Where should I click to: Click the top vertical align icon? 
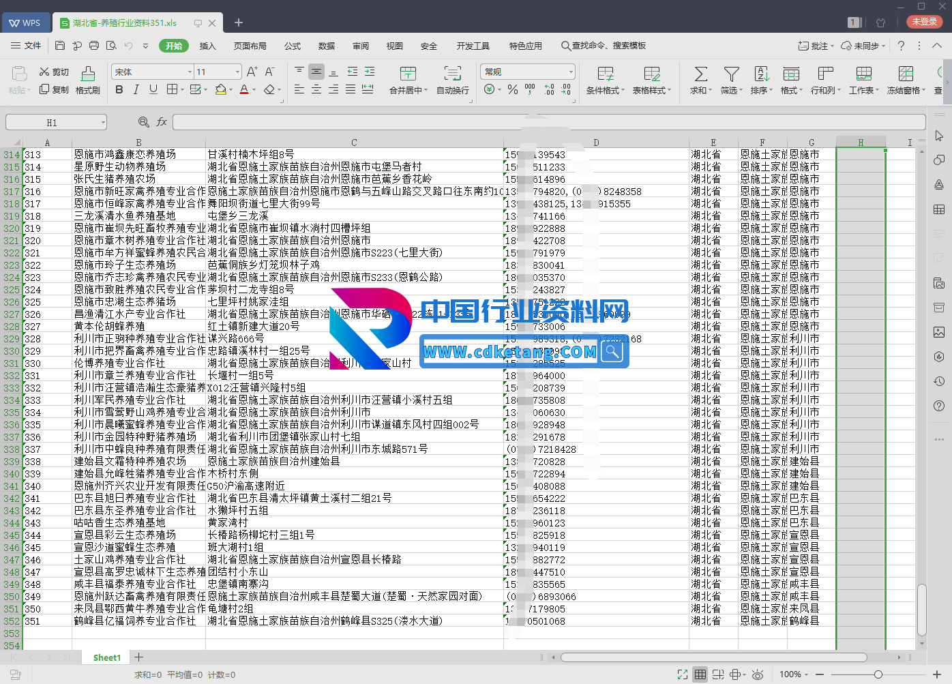coord(299,71)
